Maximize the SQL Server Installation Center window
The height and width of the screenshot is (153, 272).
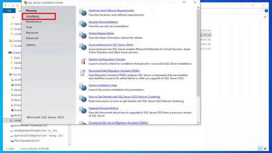(184, 3)
